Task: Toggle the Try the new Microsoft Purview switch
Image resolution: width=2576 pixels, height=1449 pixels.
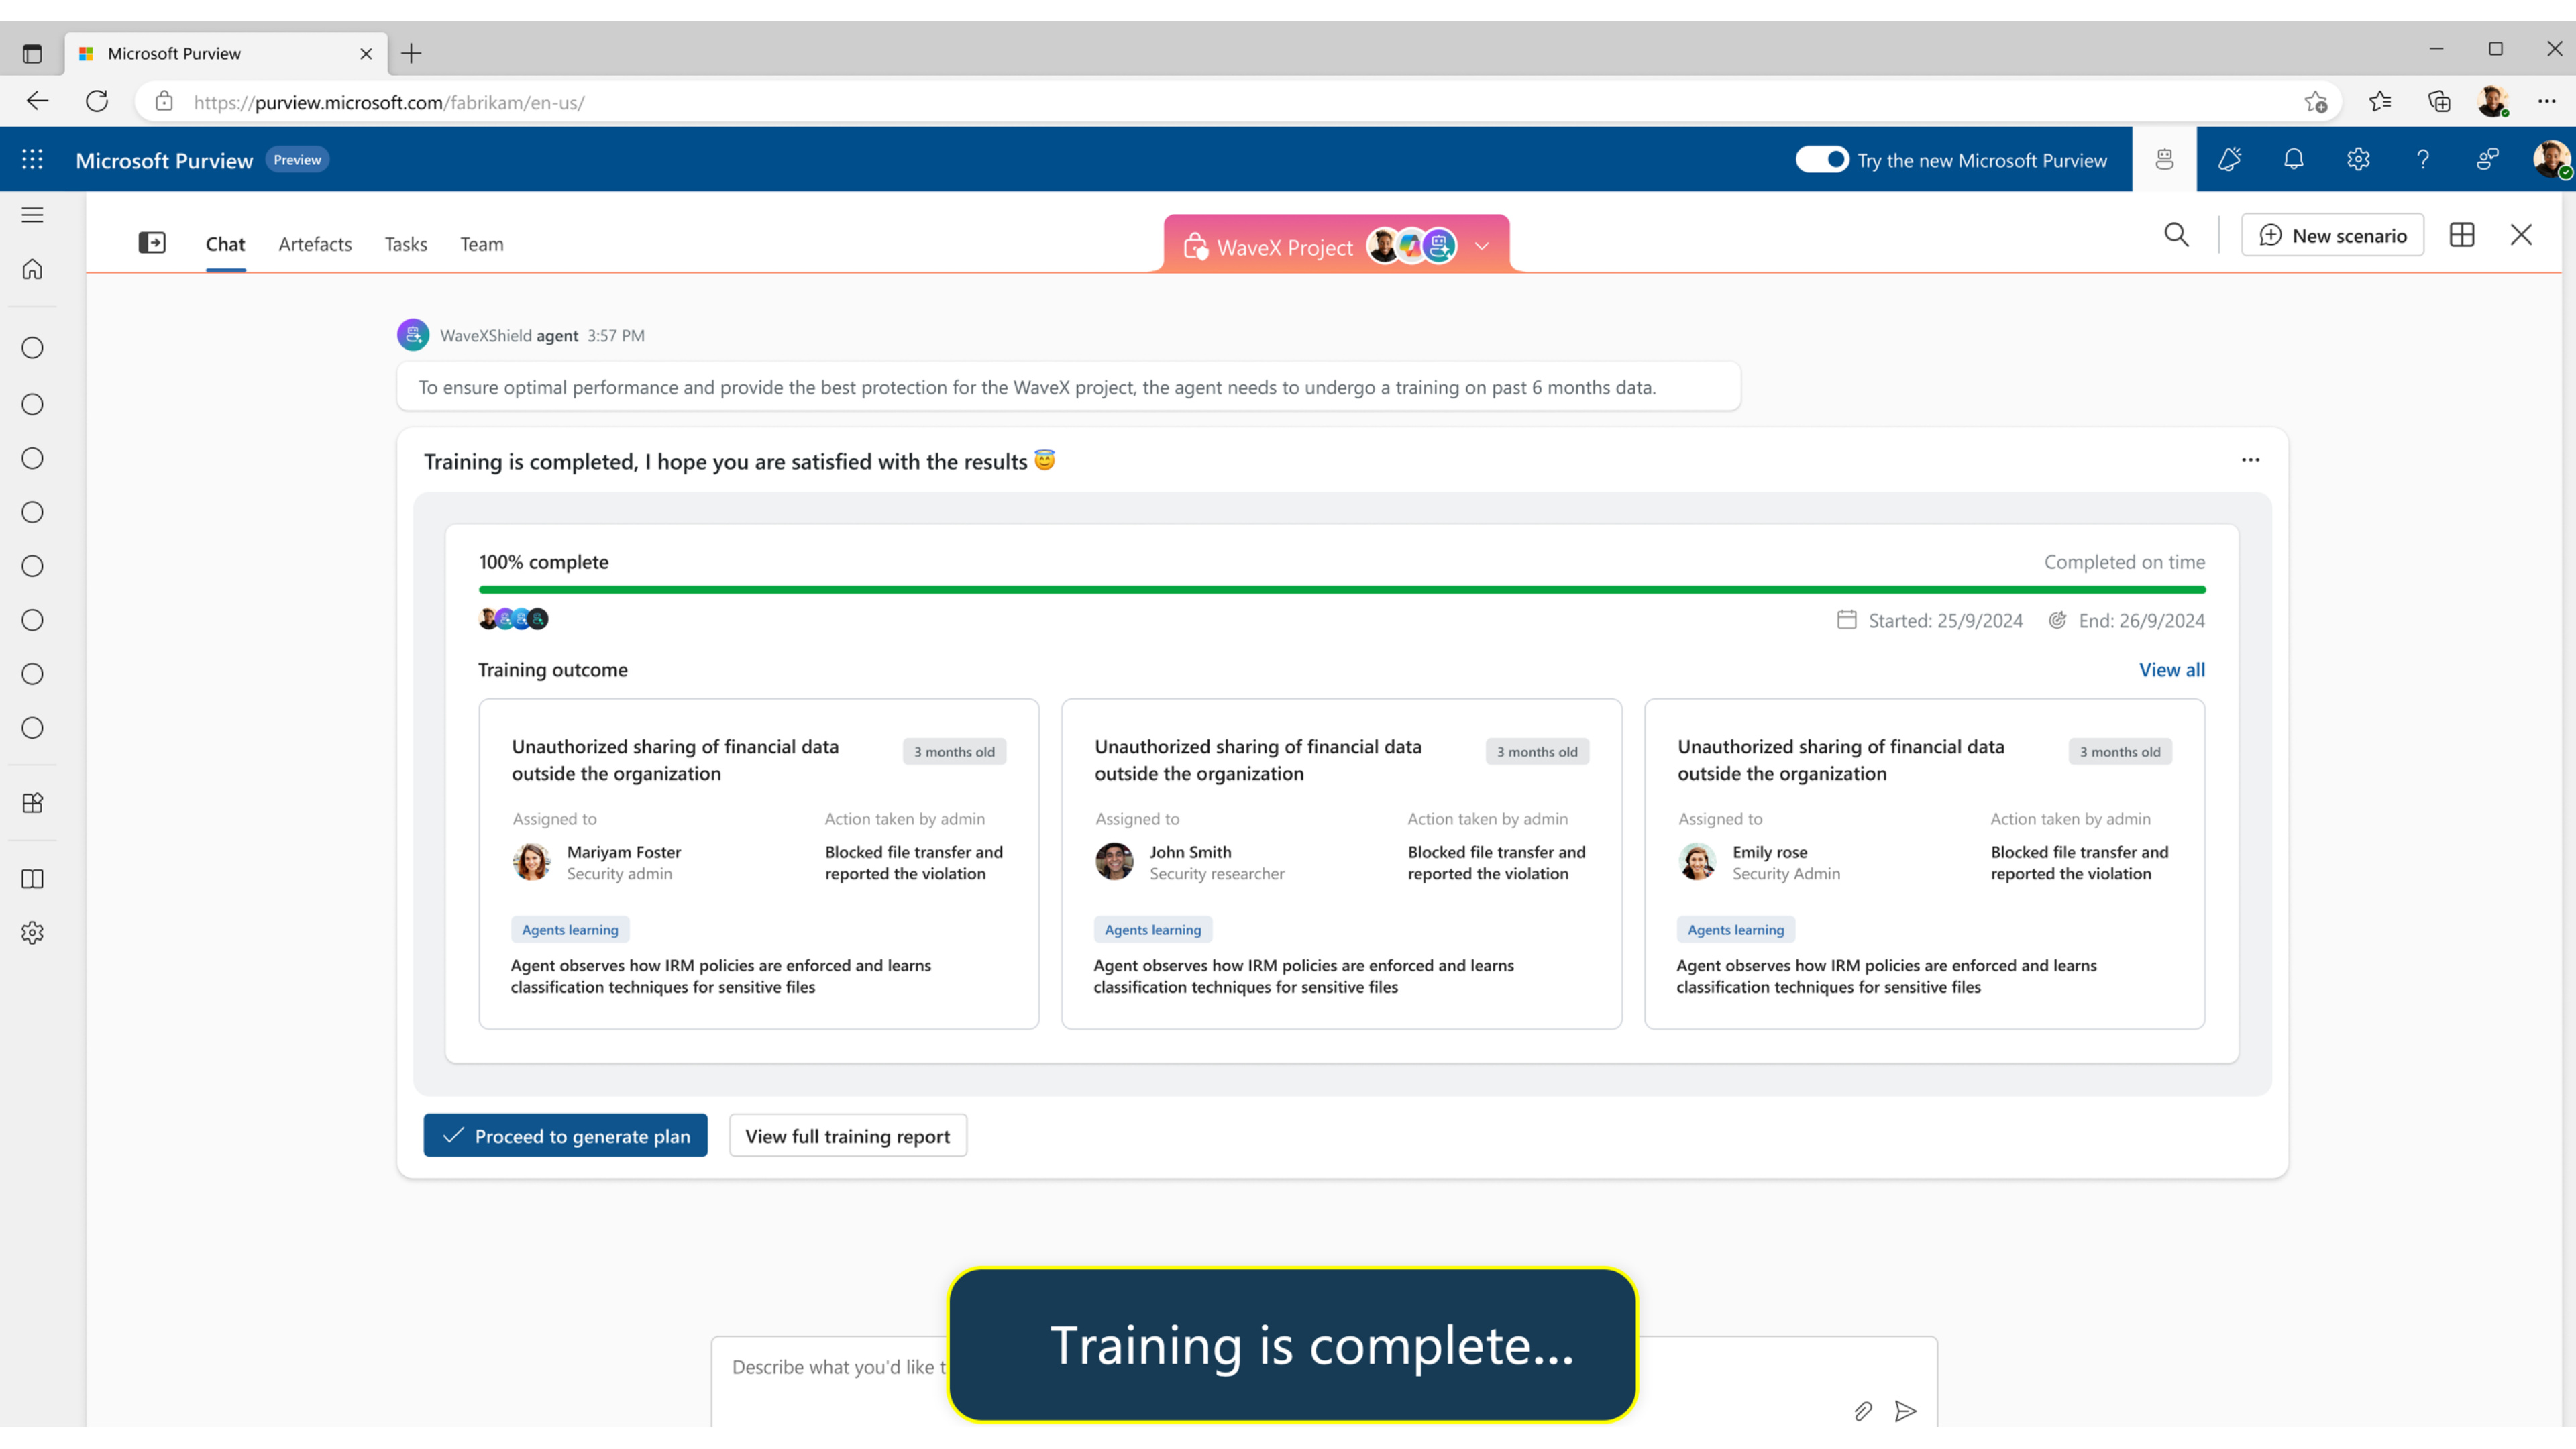Action: click(x=1822, y=159)
